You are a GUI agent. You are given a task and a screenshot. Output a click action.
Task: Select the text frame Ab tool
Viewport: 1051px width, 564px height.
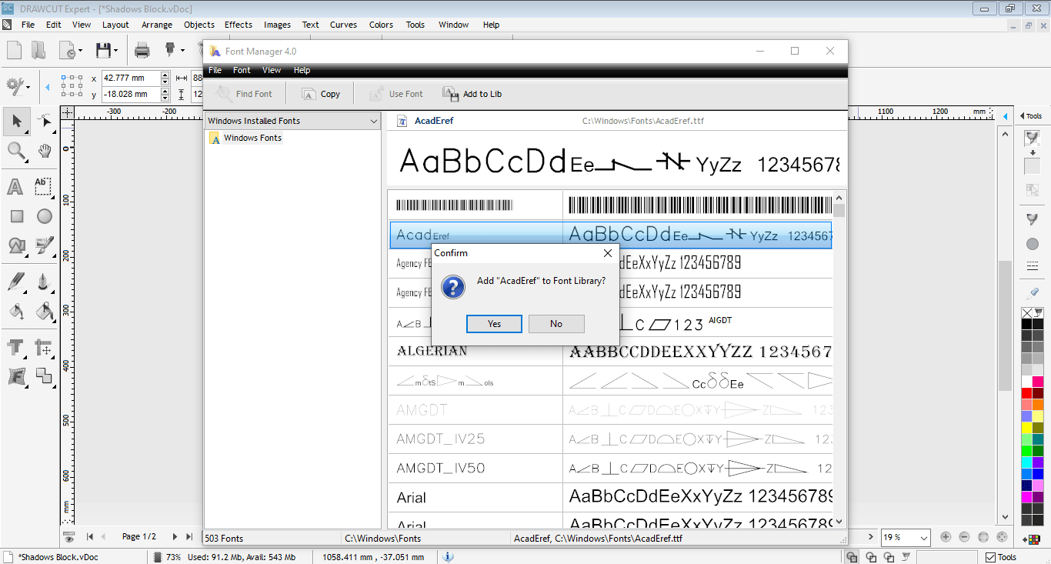tap(44, 187)
